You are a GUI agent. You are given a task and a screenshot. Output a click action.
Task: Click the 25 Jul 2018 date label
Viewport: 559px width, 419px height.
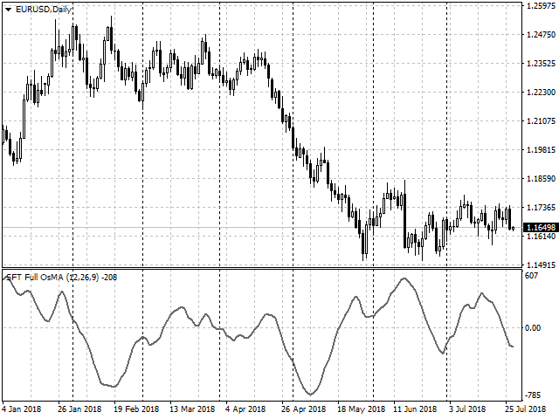(x=525, y=409)
